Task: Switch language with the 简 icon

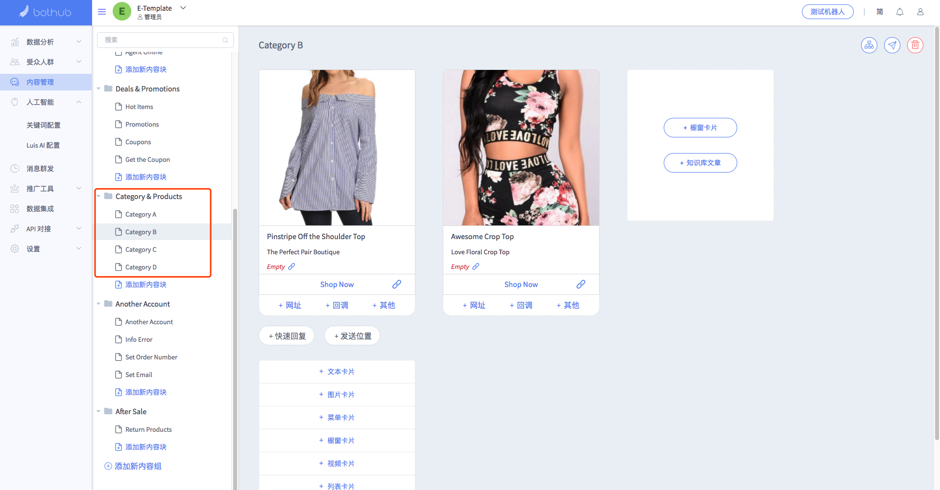Action: tap(880, 12)
